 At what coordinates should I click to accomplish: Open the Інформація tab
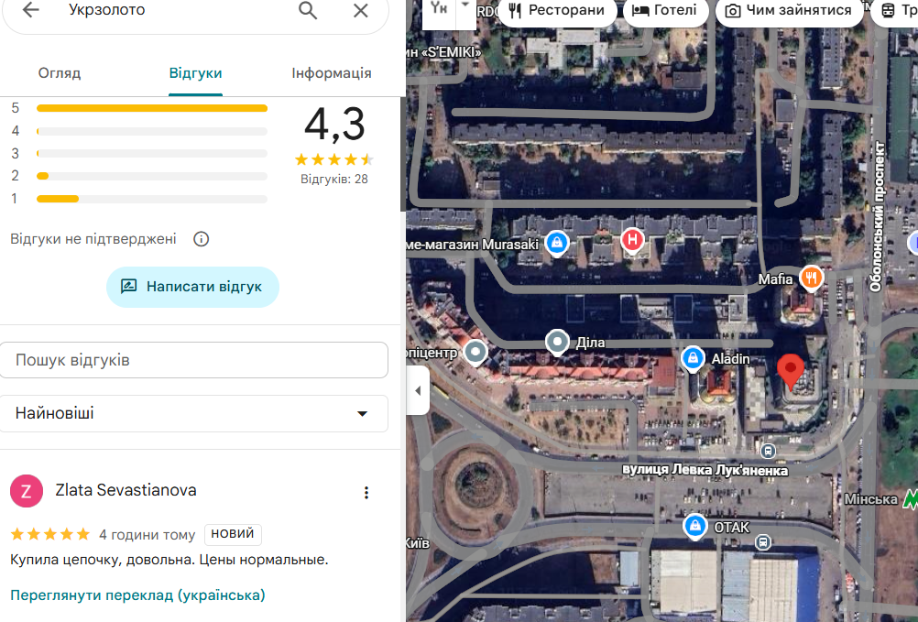pos(332,73)
